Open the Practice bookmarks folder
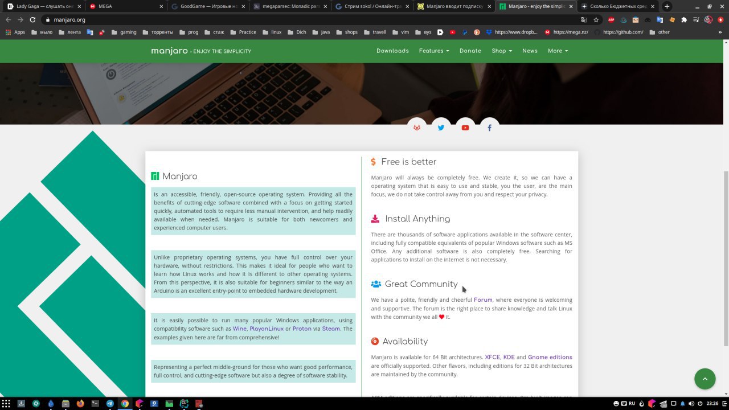Screen dimensions: 729x410 pyautogui.click(x=243, y=32)
